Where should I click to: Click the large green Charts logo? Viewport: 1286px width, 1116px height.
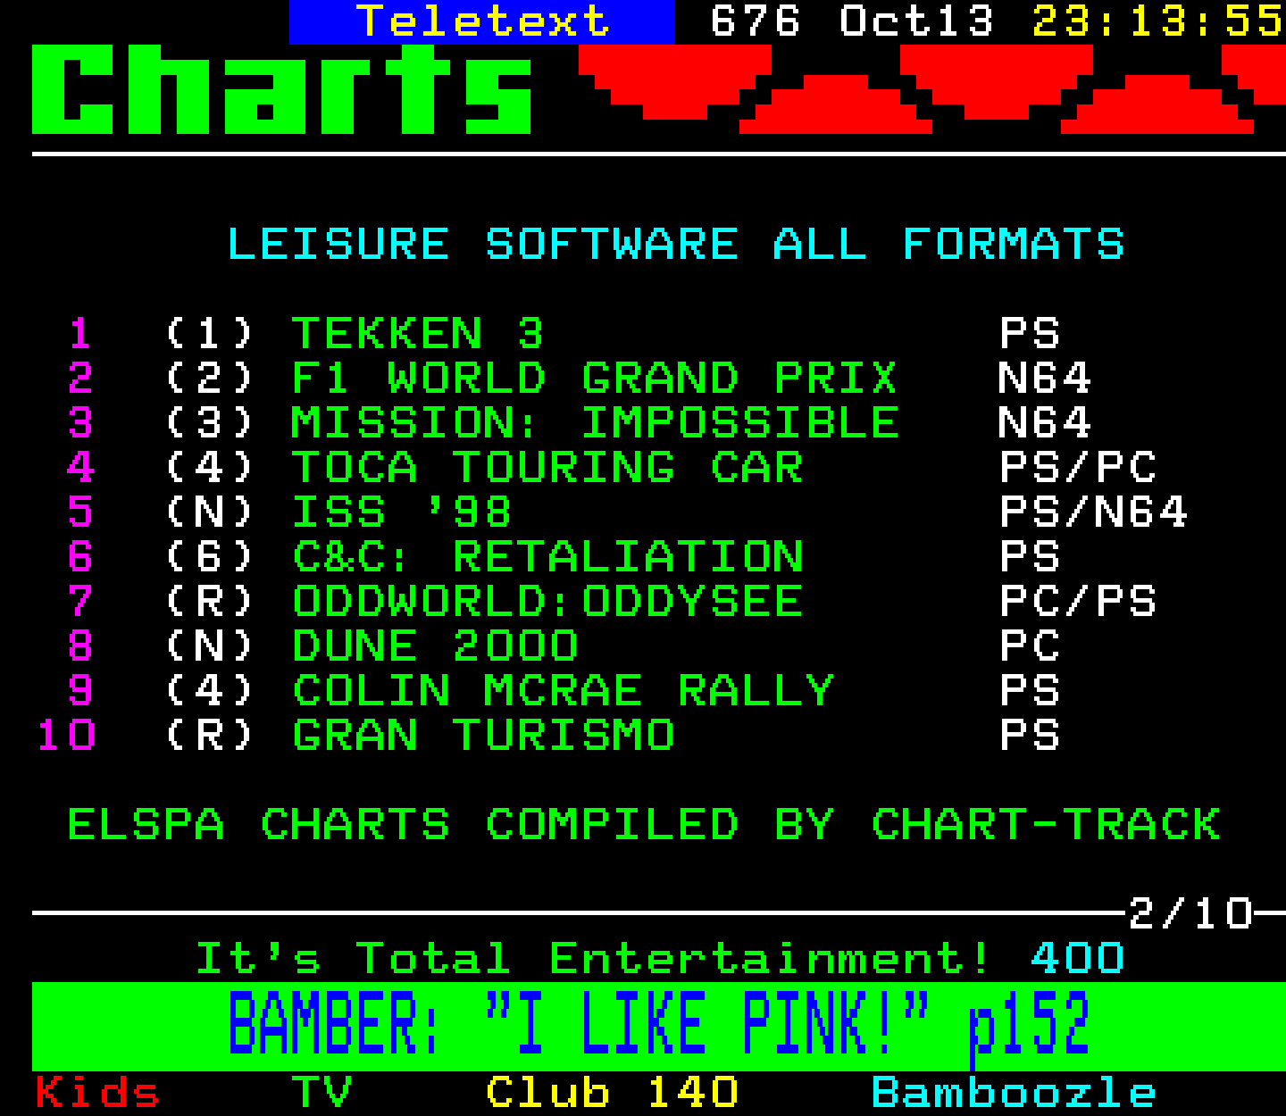coord(282,89)
